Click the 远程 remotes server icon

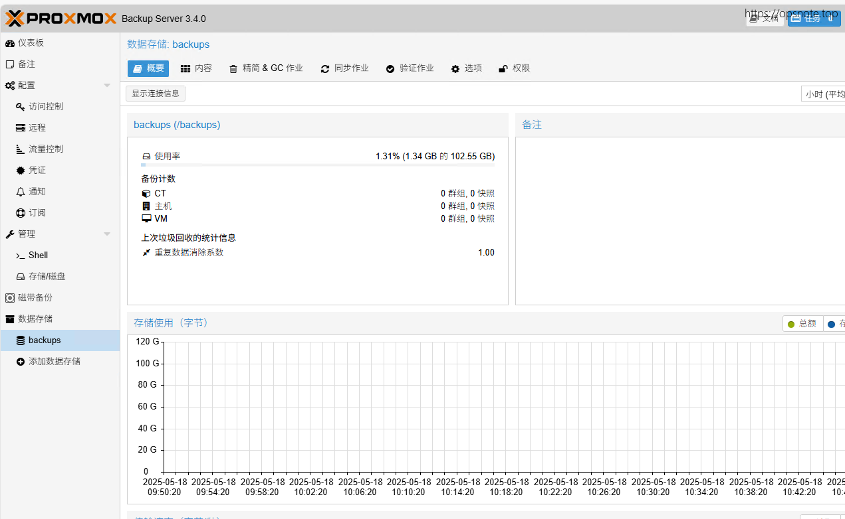(x=21, y=128)
